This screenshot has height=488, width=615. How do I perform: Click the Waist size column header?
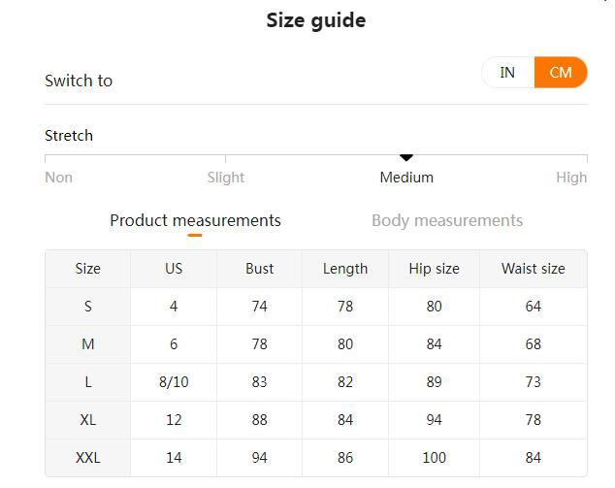point(533,269)
